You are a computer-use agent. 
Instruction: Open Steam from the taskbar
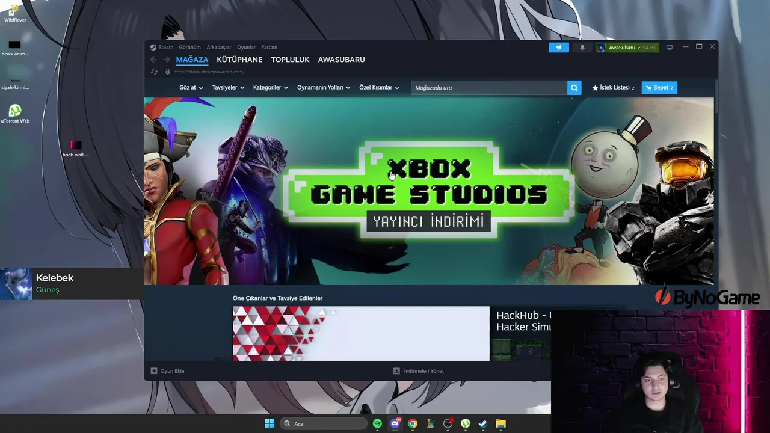click(483, 423)
